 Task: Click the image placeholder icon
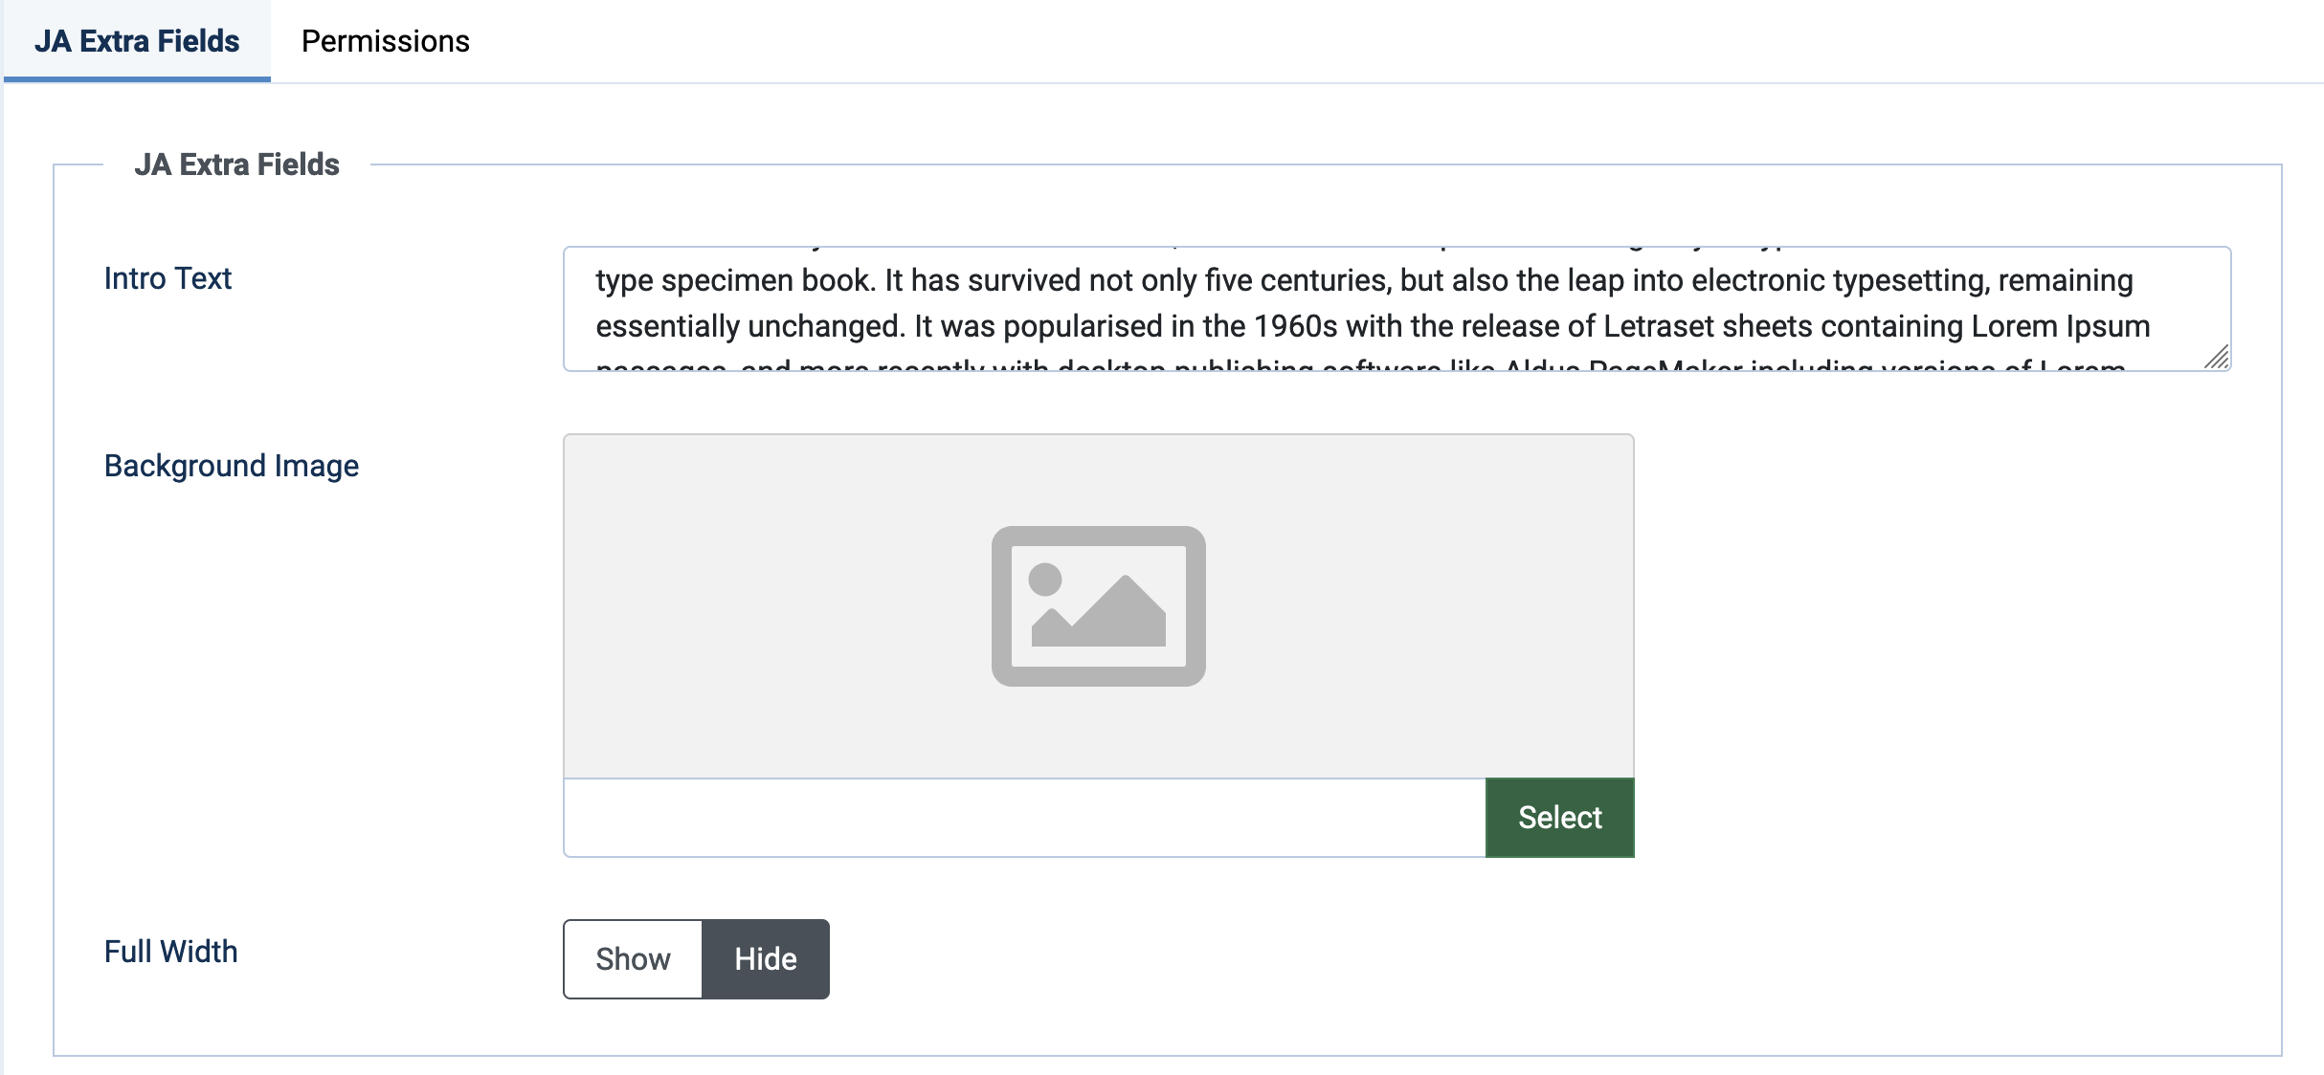pos(1098,605)
